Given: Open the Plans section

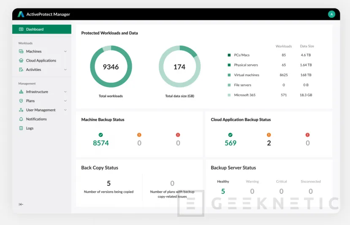Looking at the screenshot, I should click(42, 101).
